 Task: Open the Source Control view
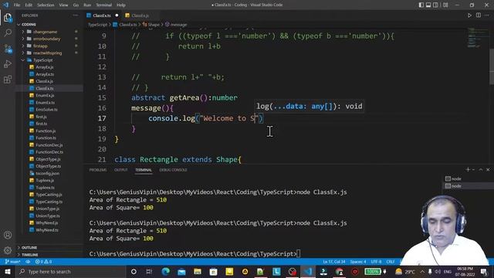[x=8, y=48]
